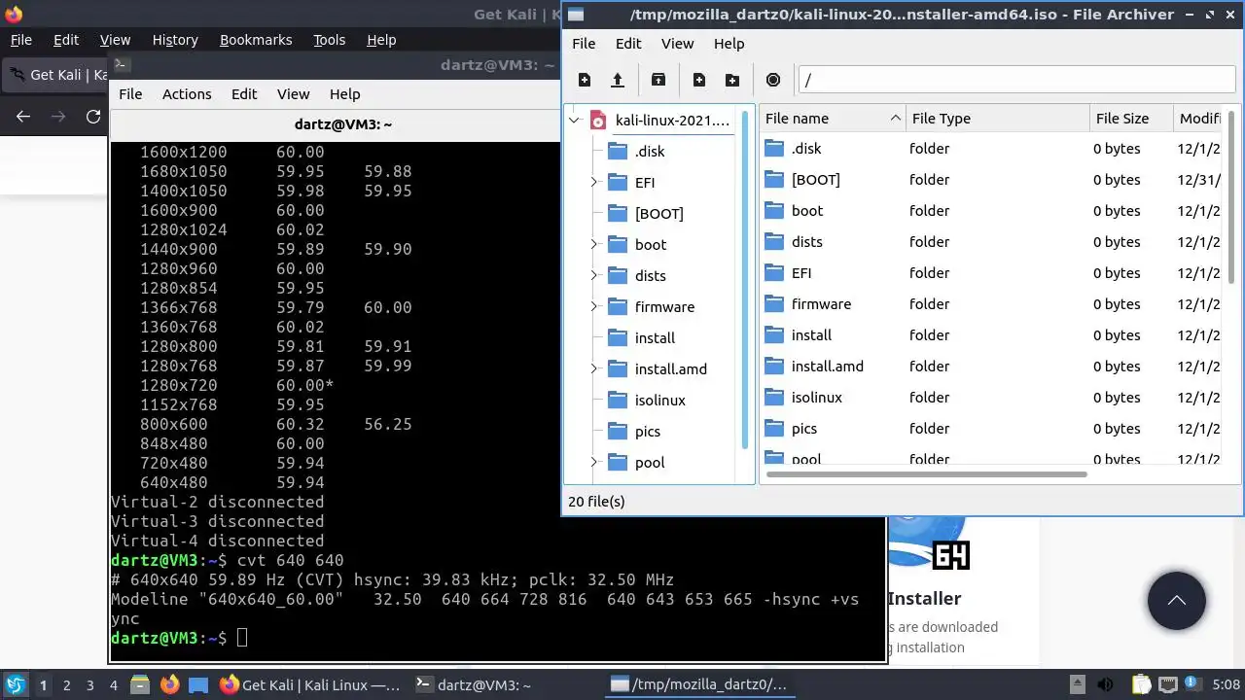The width and height of the screenshot is (1245, 700).
Task: Click dists folder icon in file list
Action: point(774,242)
